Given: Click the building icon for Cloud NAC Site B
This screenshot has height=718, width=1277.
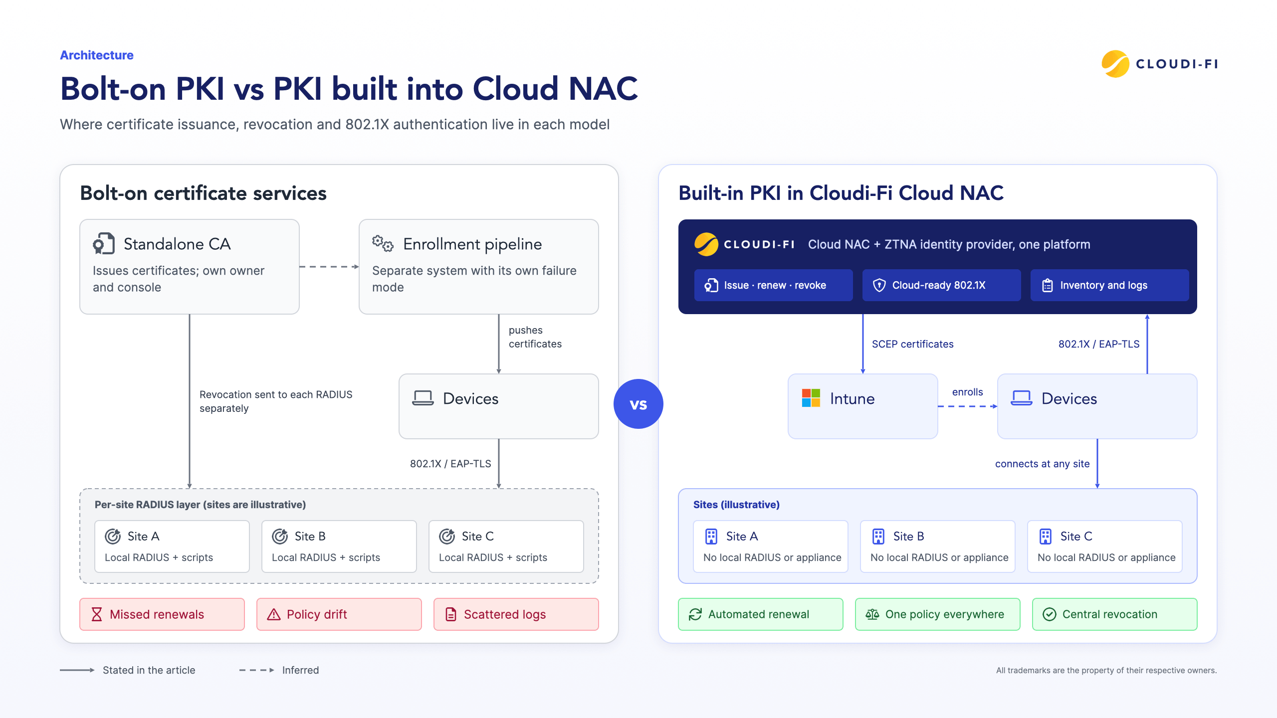Looking at the screenshot, I should [x=878, y=537].
